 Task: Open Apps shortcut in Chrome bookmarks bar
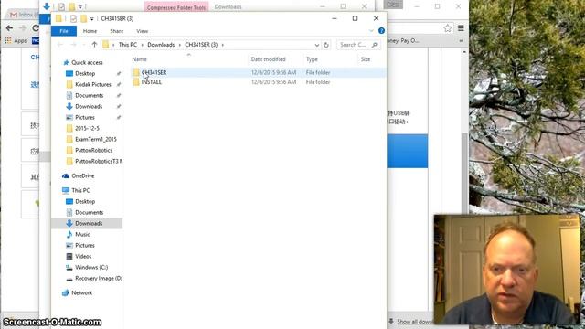click(x=16, y=40)
